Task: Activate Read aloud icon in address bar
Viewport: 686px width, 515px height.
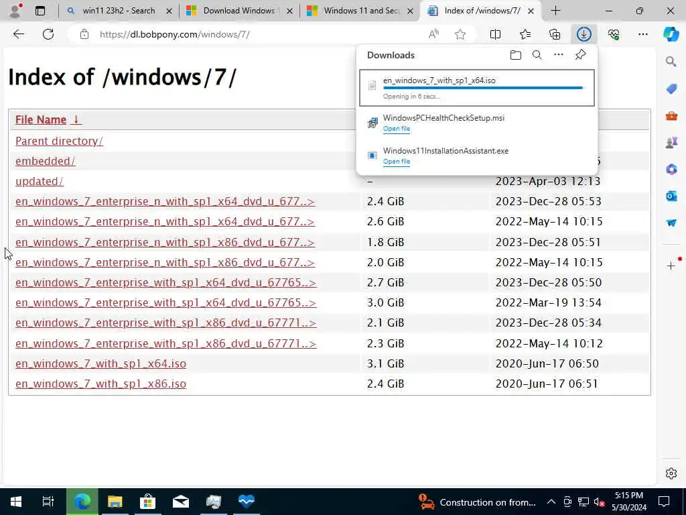Action: coord(433,34)
